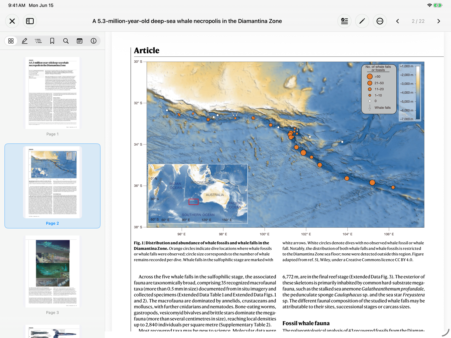Toggle the sidebar panel

[30, 21]
